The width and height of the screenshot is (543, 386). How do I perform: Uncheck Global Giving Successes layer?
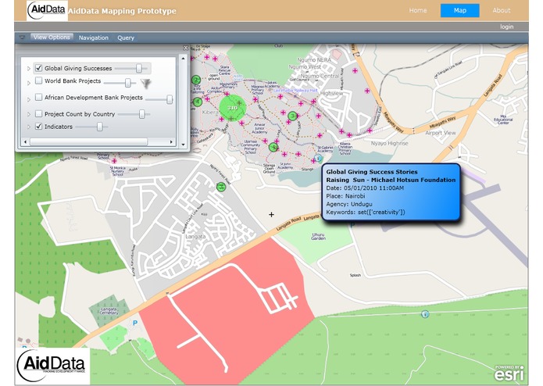[x=39, y=68]
